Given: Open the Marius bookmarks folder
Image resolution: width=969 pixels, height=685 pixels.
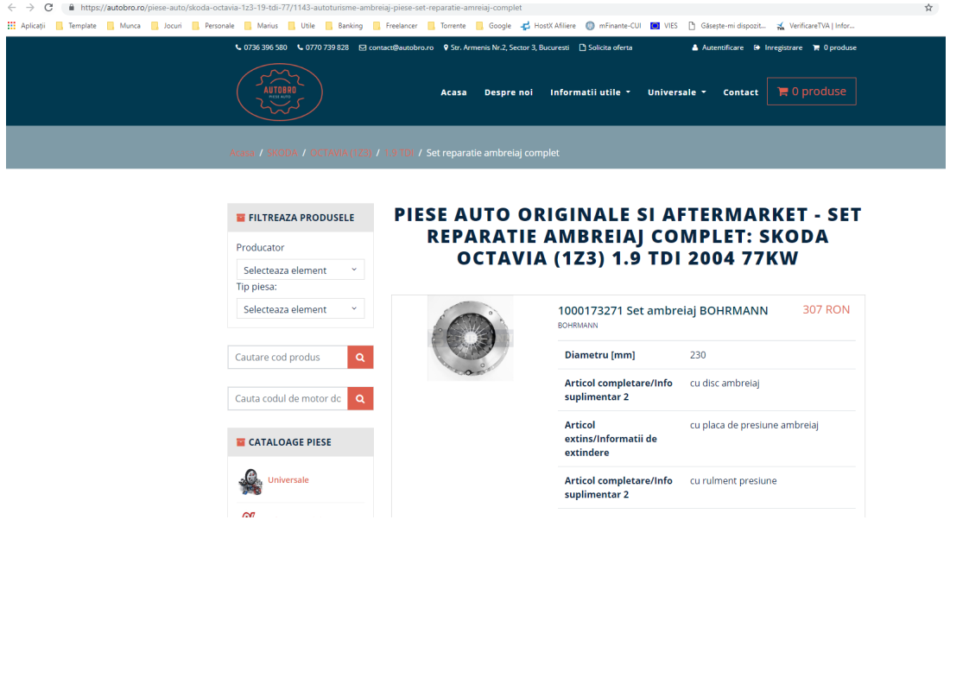Looking at the screenshot, I should point(261,26).
